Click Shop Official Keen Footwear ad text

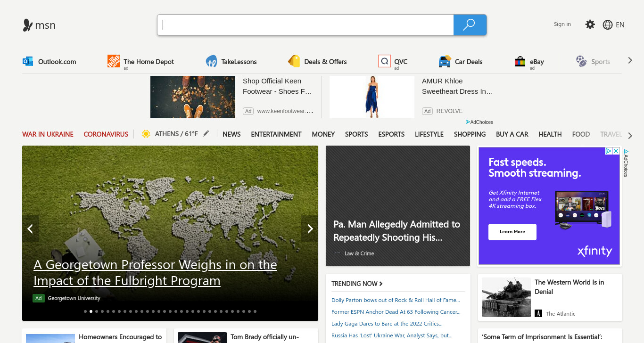(x=278, y=86)
